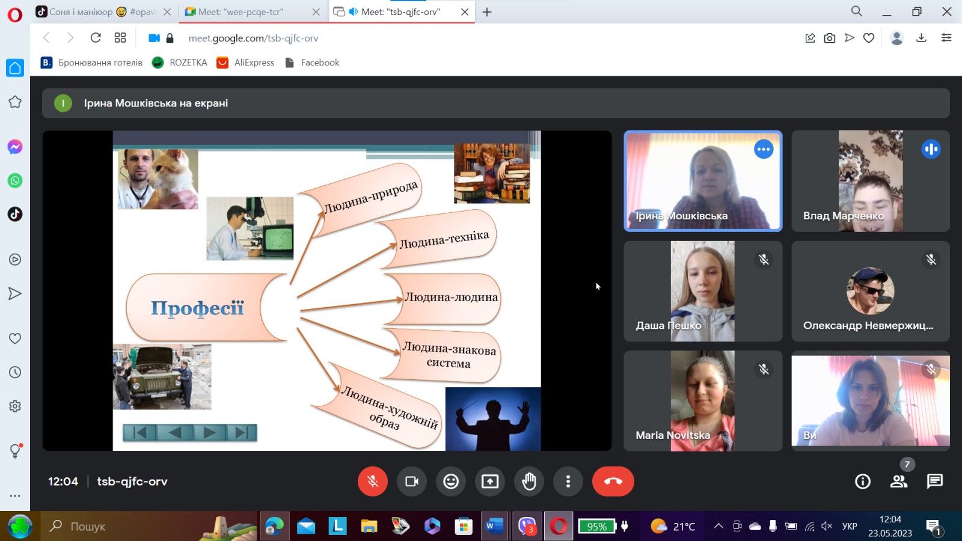Open more options three-dot menu
Viewport: 962px width, 541px height.
click(x=568, y=481)
